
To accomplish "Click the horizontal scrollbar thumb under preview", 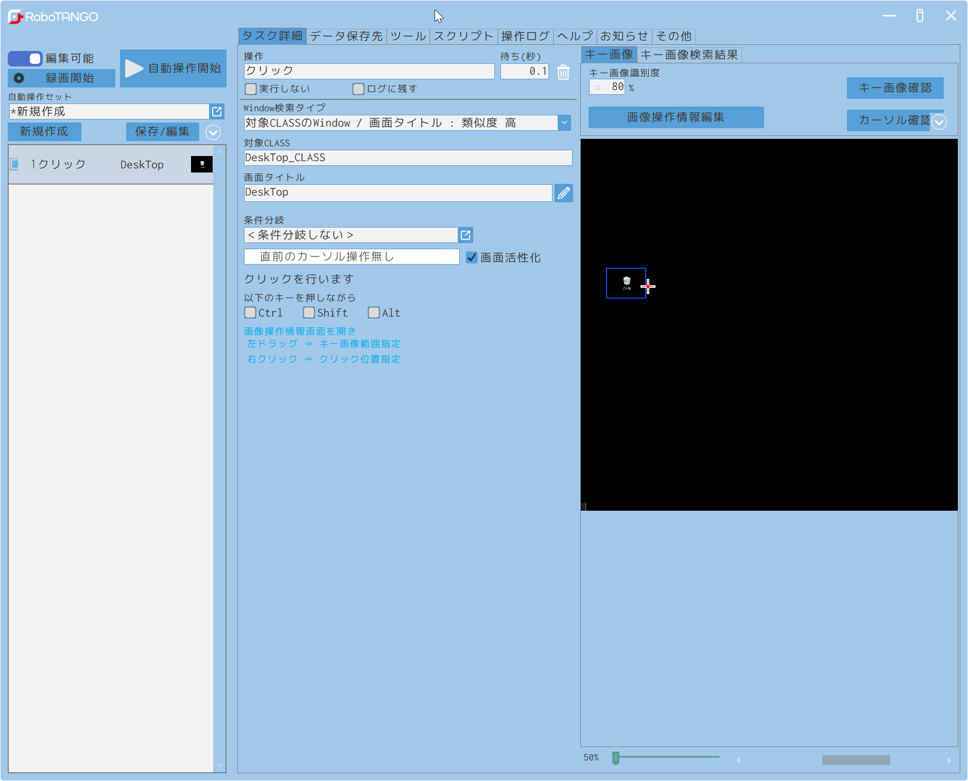I will [856, 760].
